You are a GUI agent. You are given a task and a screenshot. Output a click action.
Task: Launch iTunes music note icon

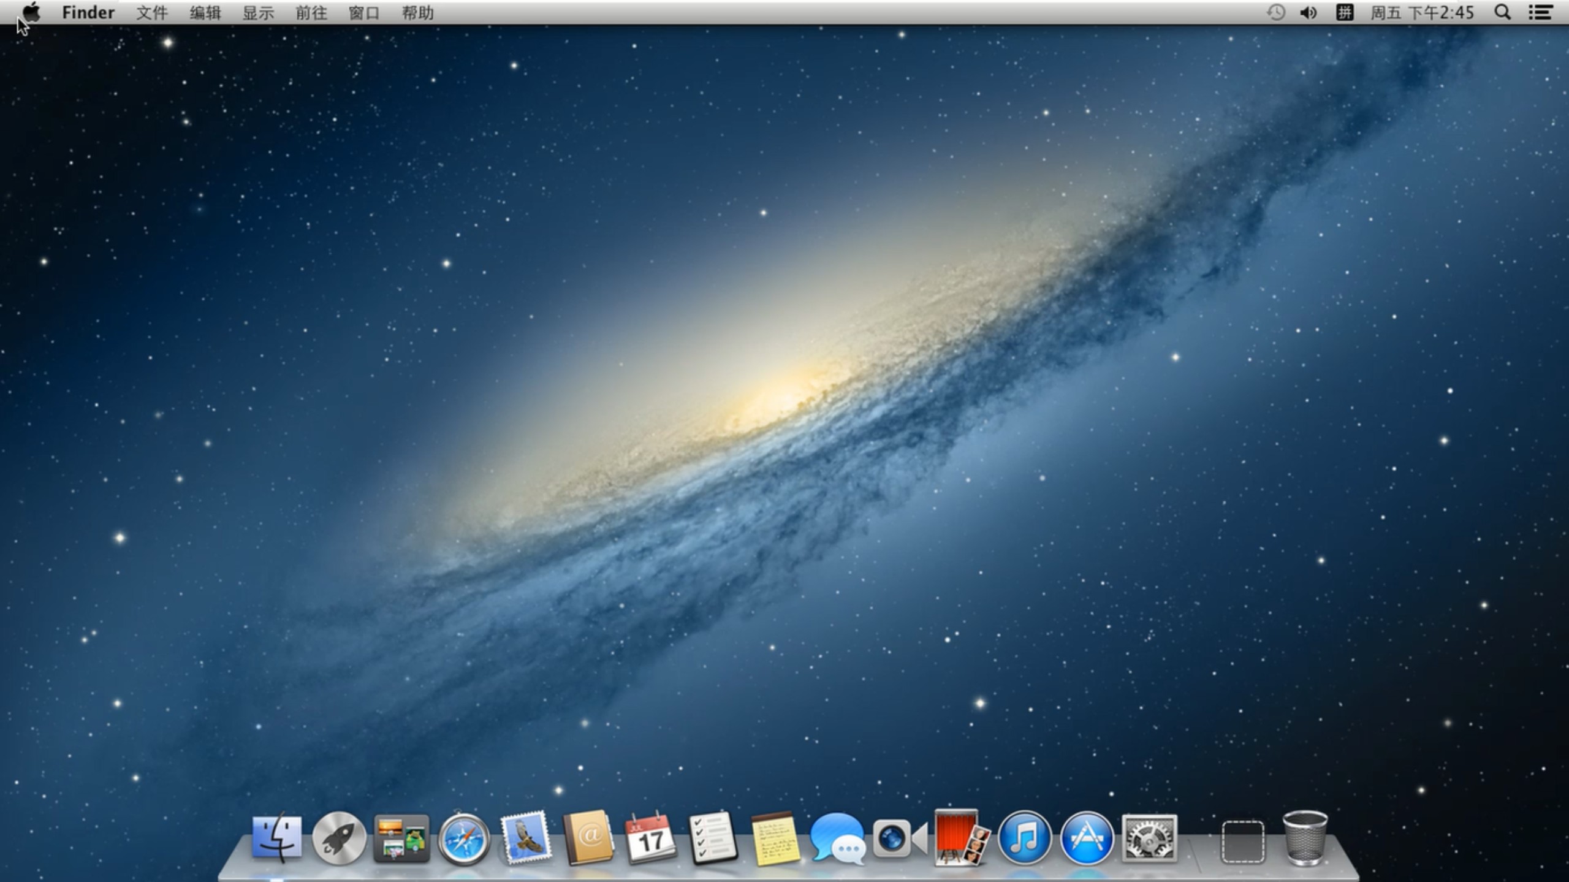click(1025, 838)
